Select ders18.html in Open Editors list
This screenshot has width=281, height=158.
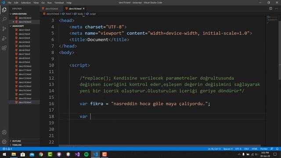(25, 18)
